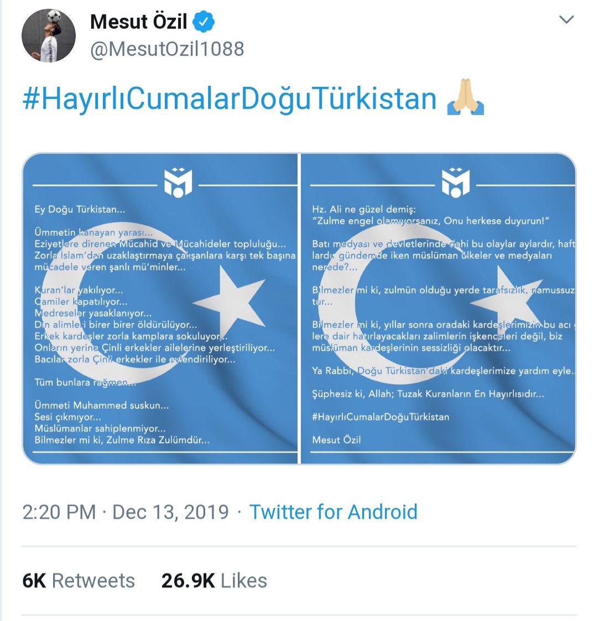
Task: Open the @MesutOzil1088 handle link
Action: [166, 49]
